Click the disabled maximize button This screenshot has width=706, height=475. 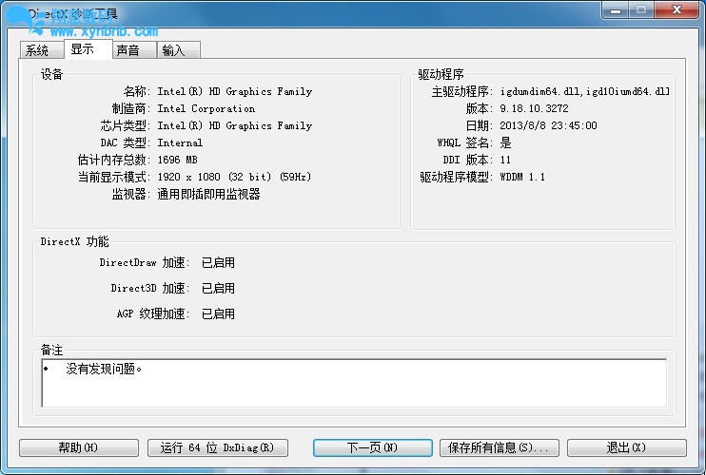641,10
